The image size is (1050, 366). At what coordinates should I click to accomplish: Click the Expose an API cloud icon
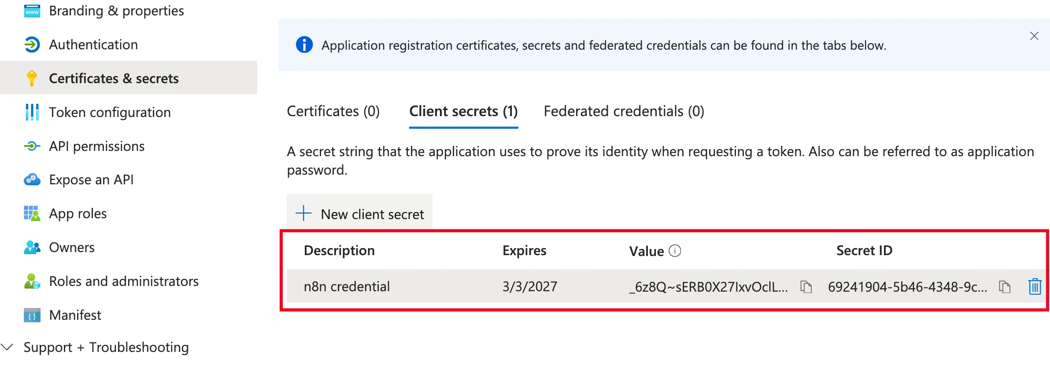32,179
